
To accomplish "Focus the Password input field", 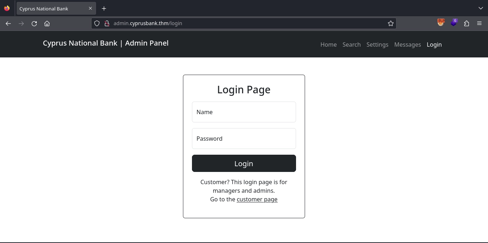I will (x=244, y=139).
